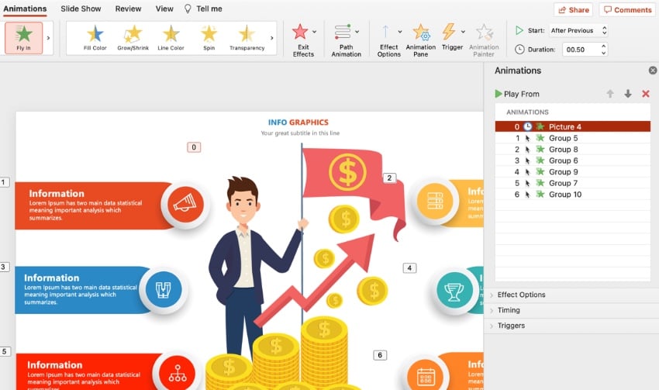Apply the Line Color emphasis effect
The height and width of the screenshot is (390, 659).
pyautogui.click(x=171, y=38)
